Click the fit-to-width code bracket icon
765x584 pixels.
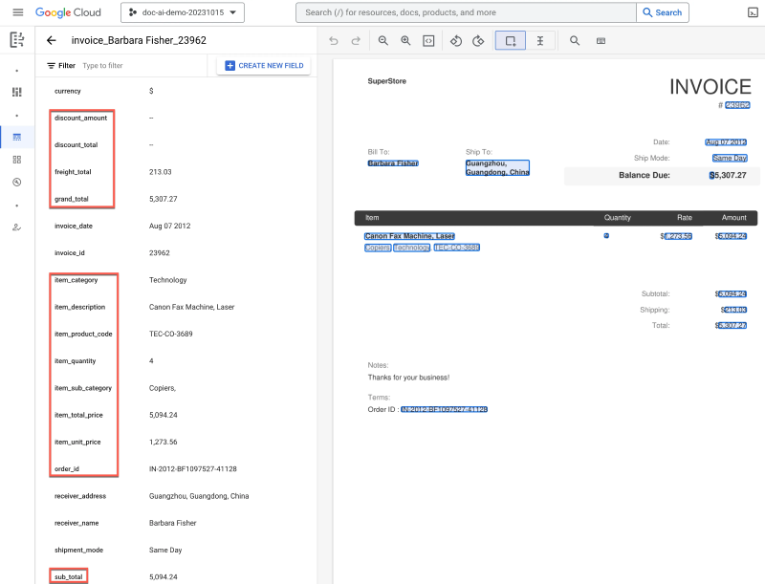point(428,41)
